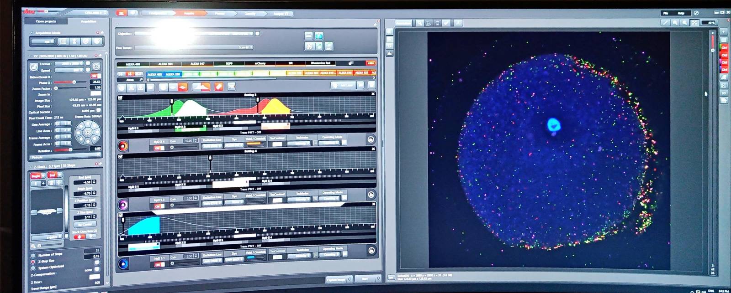This screenshot has height=293, width=731.
Task: Toggle HyD S 3 detector ON switch
Action: click(x=159, y=206)
